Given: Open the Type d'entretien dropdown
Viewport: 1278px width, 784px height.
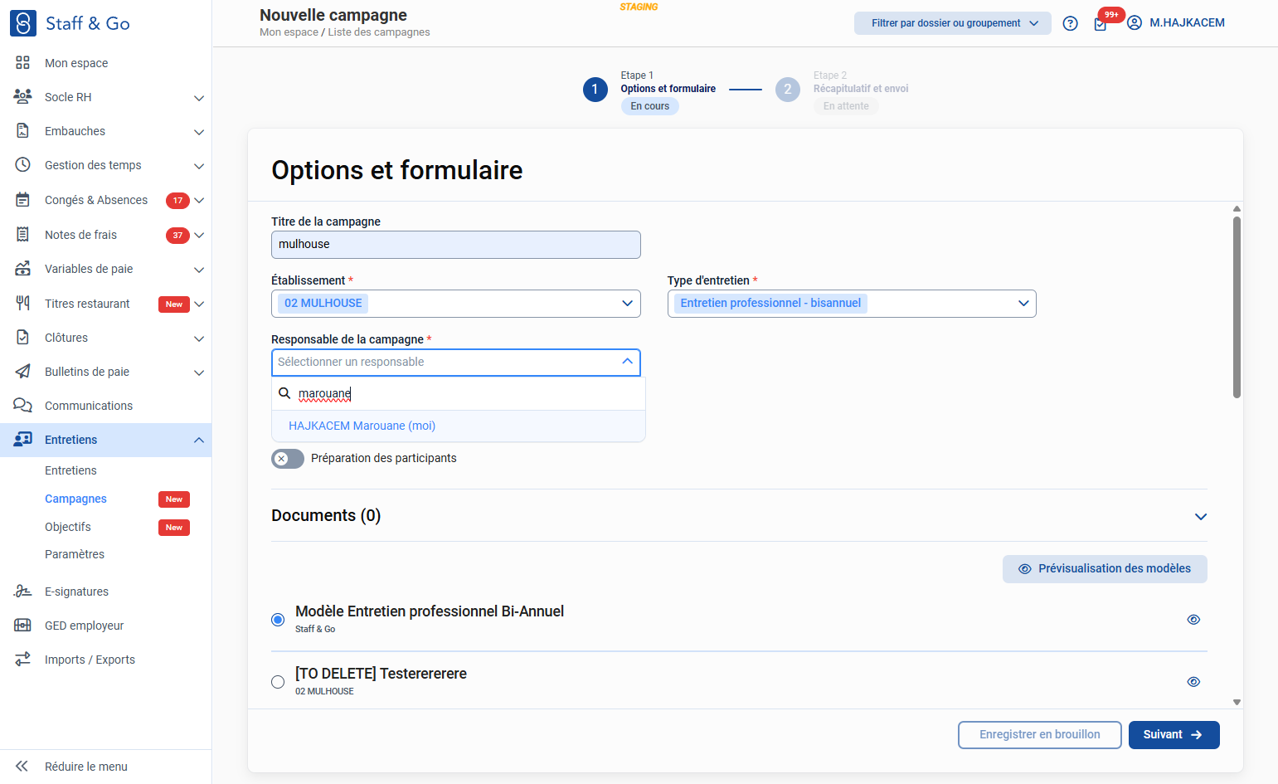Looking at the screenshot, I should coord(852,304).
